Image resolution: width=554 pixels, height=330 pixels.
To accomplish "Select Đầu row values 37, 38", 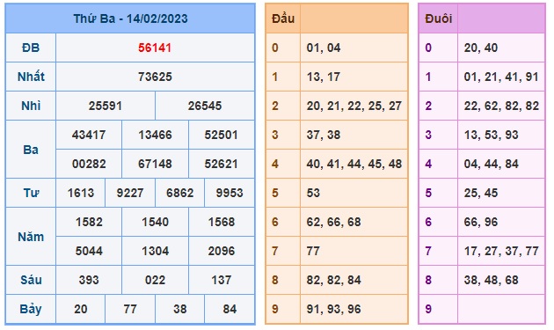I will tap(324, 135).
